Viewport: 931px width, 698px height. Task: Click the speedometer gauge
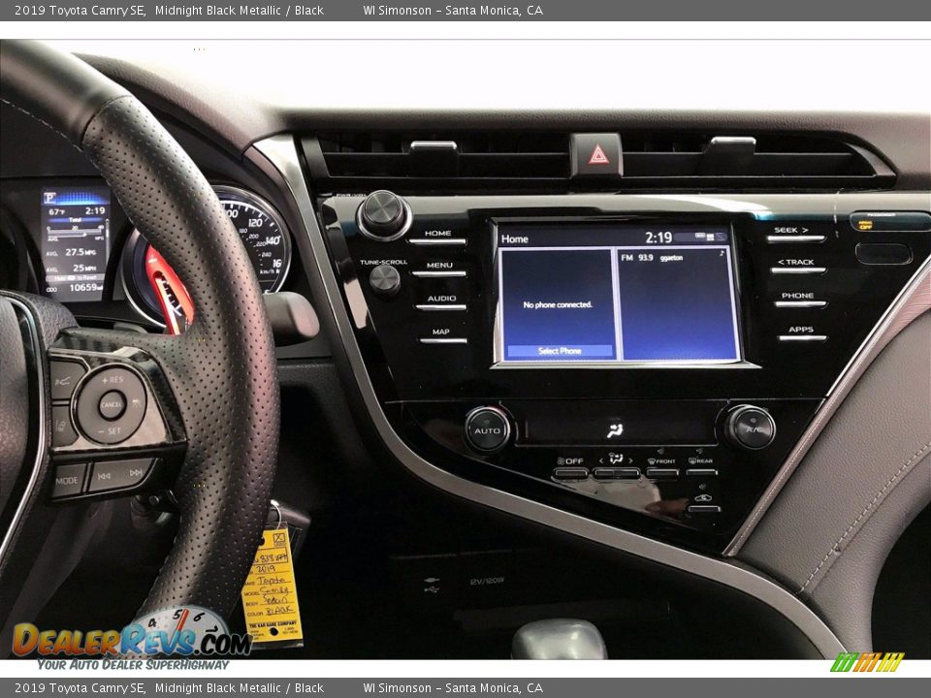[254, 238]
